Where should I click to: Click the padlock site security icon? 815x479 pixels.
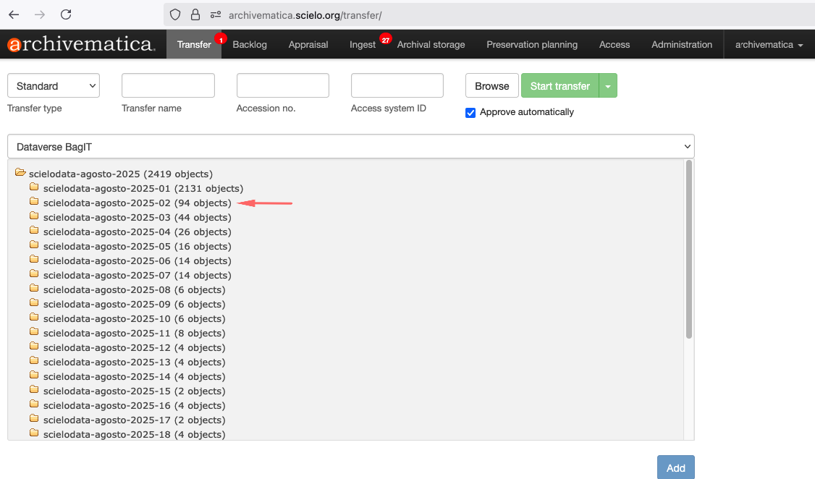(195, 14)
